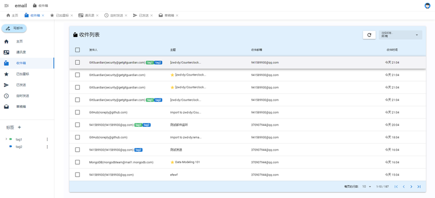Switch to the 通讯录 tab

click(x=86, y=16)
